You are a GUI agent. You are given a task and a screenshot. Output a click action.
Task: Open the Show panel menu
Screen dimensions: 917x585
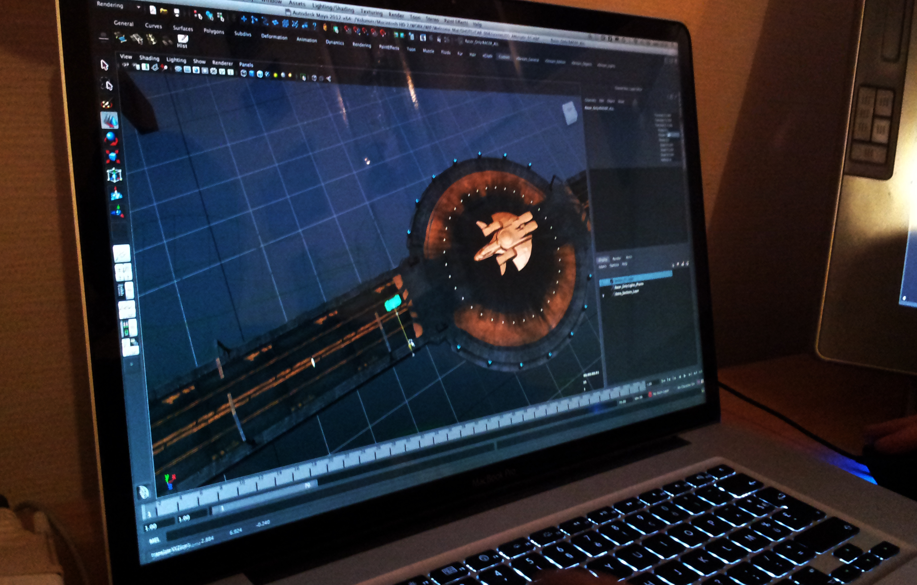(199, 62)
